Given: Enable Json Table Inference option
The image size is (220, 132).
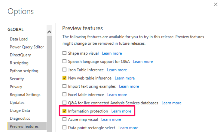Looking at the screenshot, I should pos(64,70).
